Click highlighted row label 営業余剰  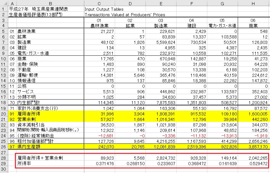coord(26,119)
